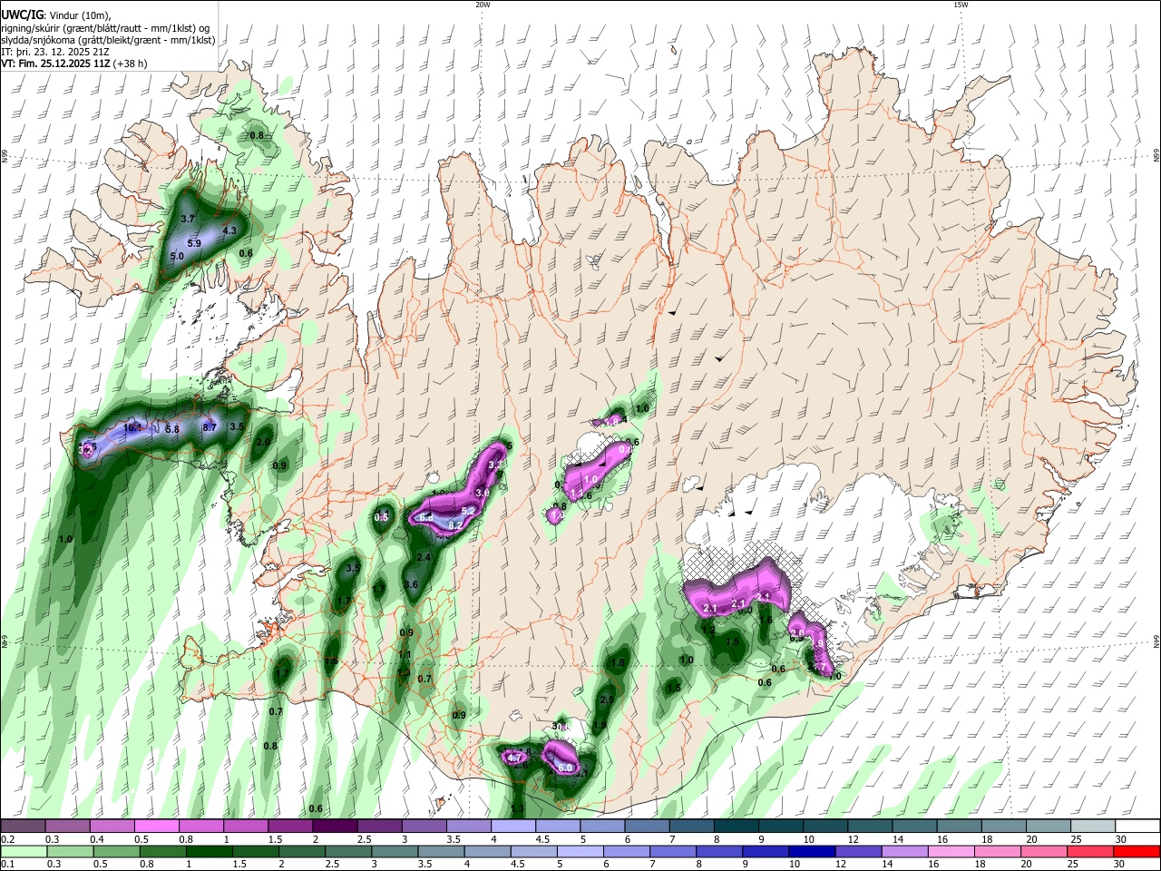
Task: Click the 6.0 value near the south coast
Action: pos(565,768)
